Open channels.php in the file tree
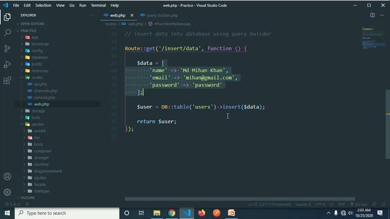Image resolution: width=390 pixels, height=219 pixels. click(46, 91)
